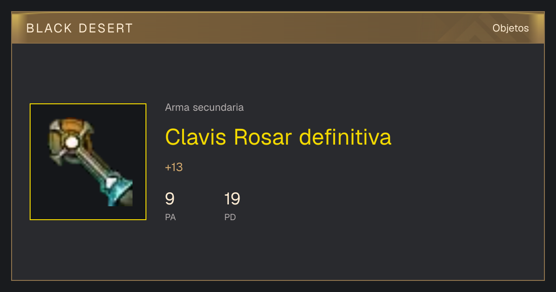Select the +13 enhancement level
The height and width of the screenshot is (292, 556).
pos(174,167)
